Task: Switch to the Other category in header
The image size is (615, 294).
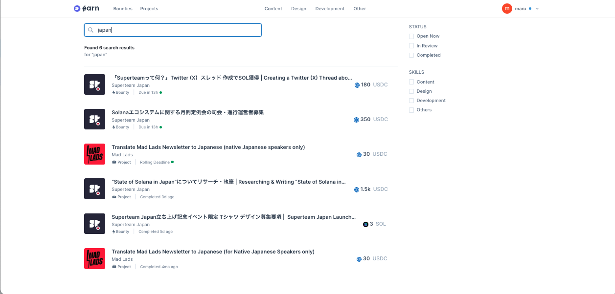Action: (360, 9)
